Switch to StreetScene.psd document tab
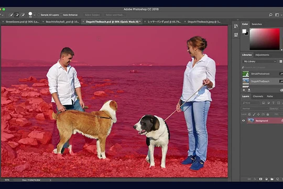 pos(22,22)
